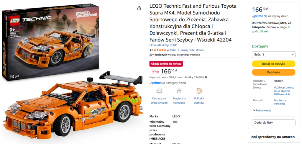Screen dimensions: 302x144
Task: Open the rating breakdown chevron next to stars
Action: tap(168, 50)
